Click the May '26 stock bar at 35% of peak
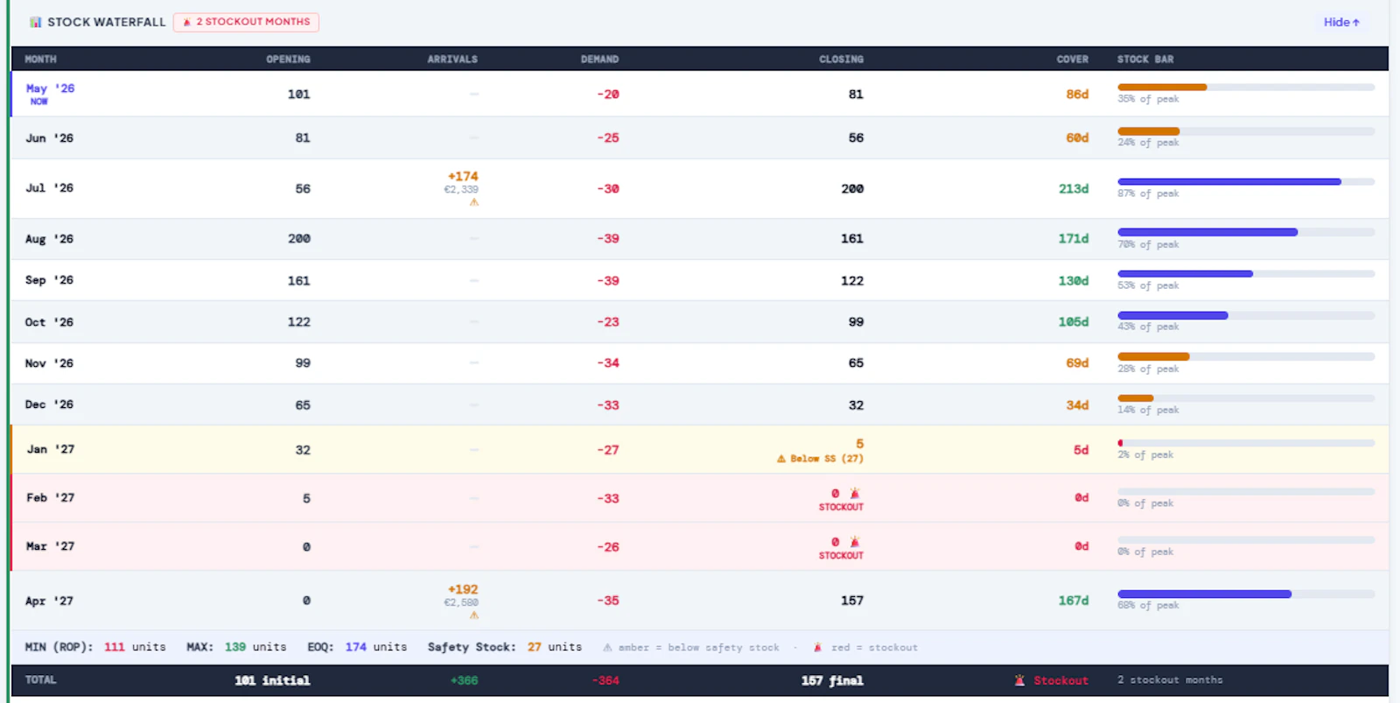Viewport: 1400px width, 703px height. (1246, 88)
